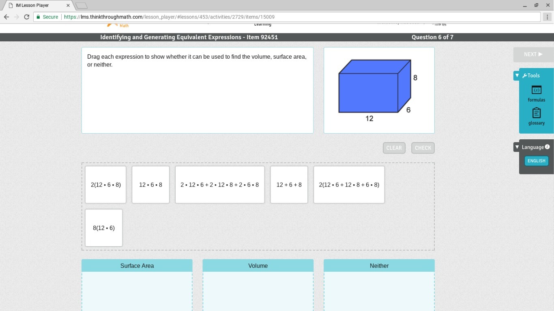Screen dimensions: 554x311
Task: Reload the lesson page
Action: click(27, 17)
